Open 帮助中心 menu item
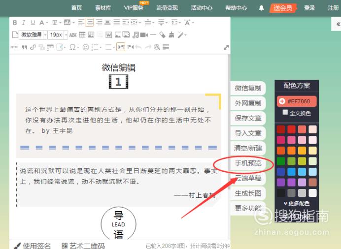Screen dimensions: 341x249 [236, 8]
